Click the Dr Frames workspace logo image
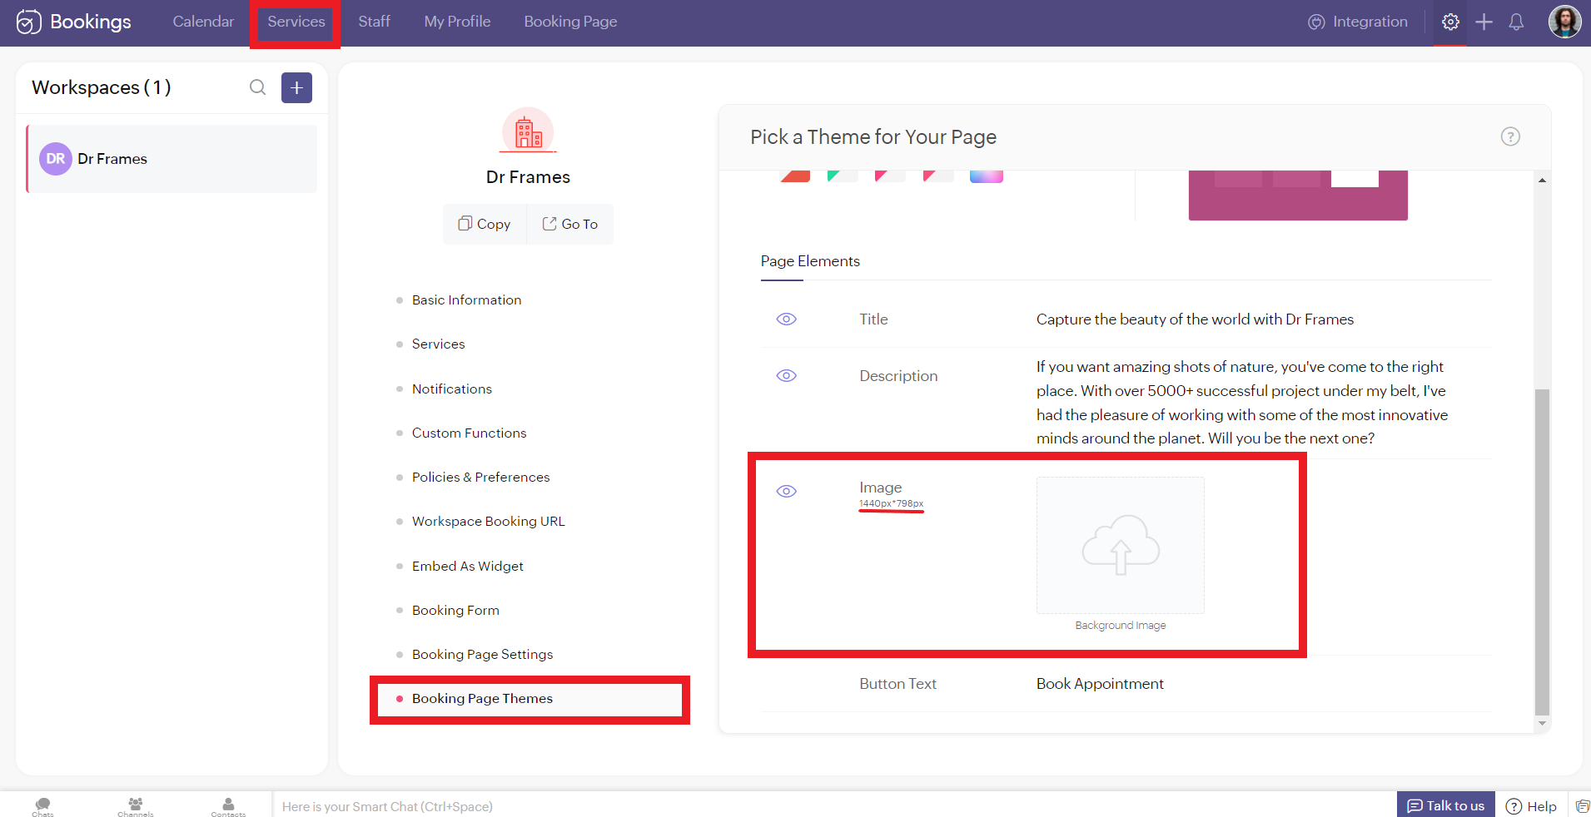 [x=528, y=131]
